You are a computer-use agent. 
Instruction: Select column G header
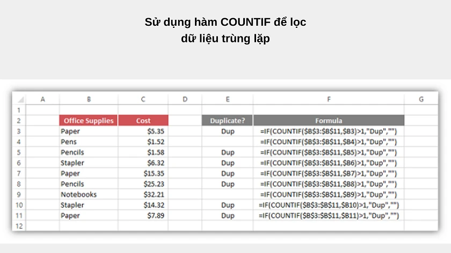coord(421,99)
